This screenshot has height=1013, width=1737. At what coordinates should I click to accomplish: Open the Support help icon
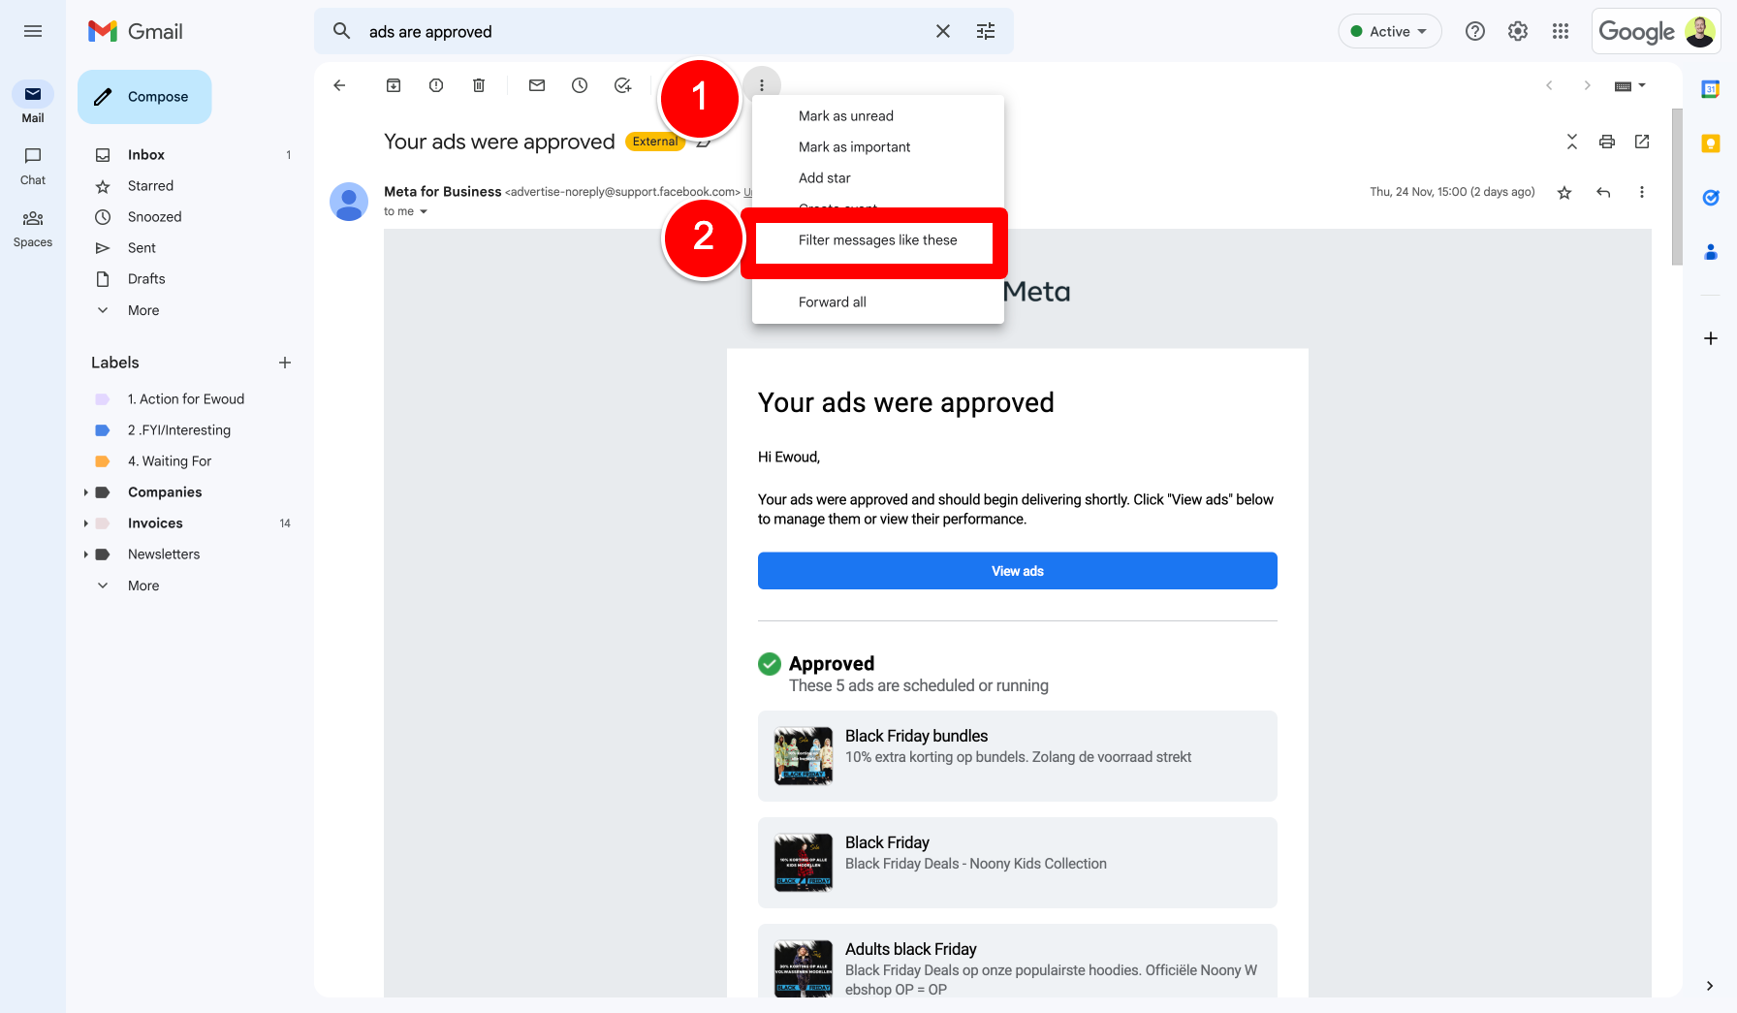[x=1475, y=31]
